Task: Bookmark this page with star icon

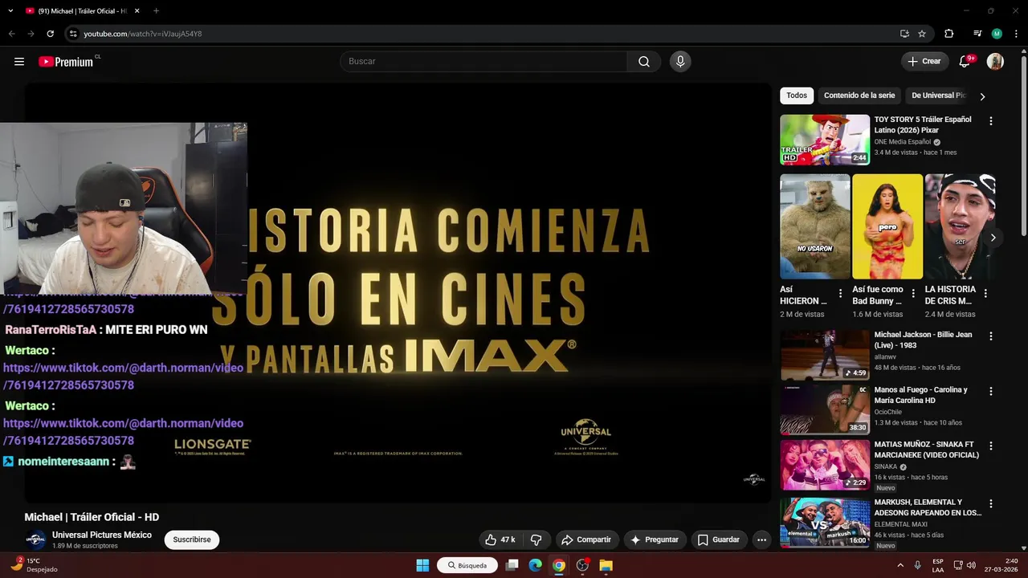Action: click(922, 34)
